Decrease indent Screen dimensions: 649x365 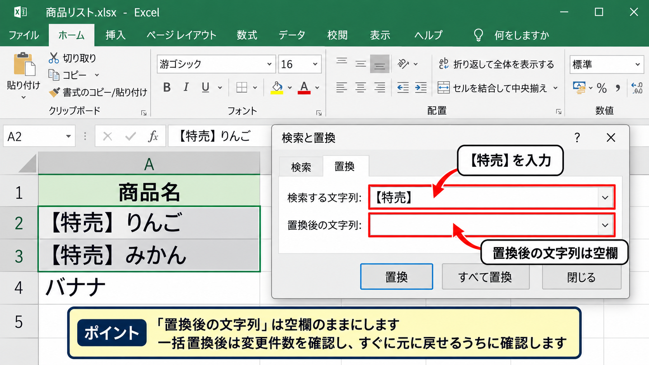tap(403, 88)
